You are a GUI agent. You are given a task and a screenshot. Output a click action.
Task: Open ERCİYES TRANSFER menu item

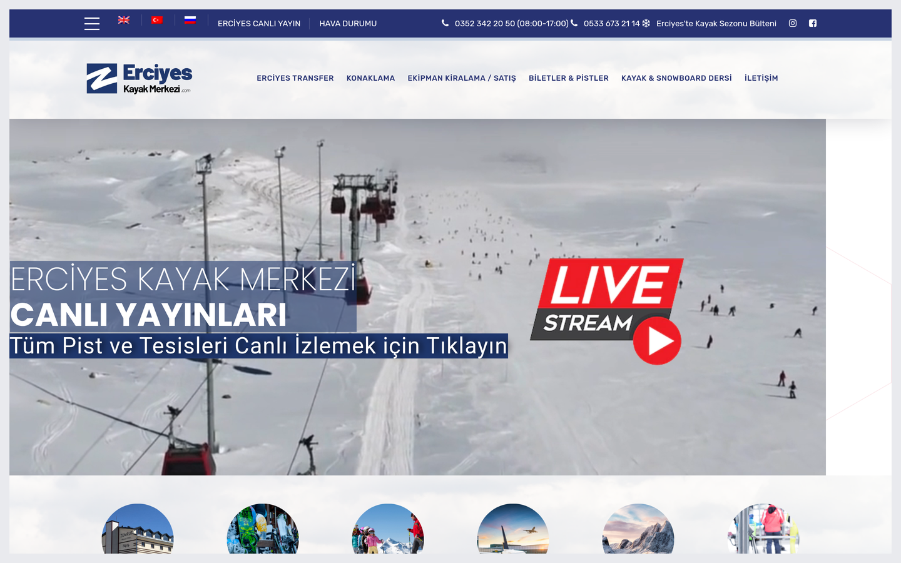point(295,78)
